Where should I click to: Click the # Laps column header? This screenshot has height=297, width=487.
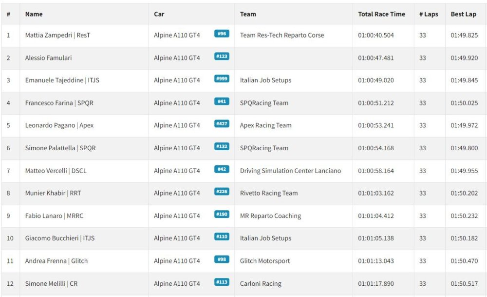click(429, 14)
